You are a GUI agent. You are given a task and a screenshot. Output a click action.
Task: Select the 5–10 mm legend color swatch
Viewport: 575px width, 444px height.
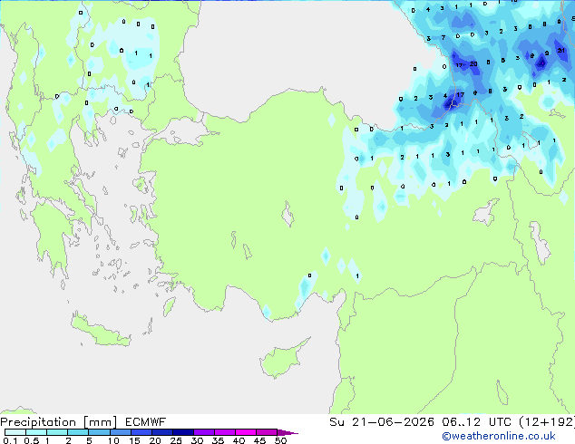(99, 432)
